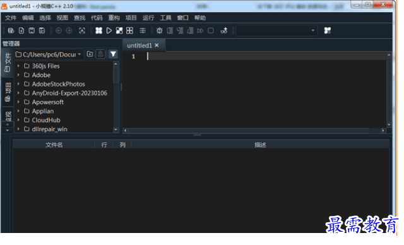Click the Add Watch glasses icon

pyautogui.click(x=224, y=31)
